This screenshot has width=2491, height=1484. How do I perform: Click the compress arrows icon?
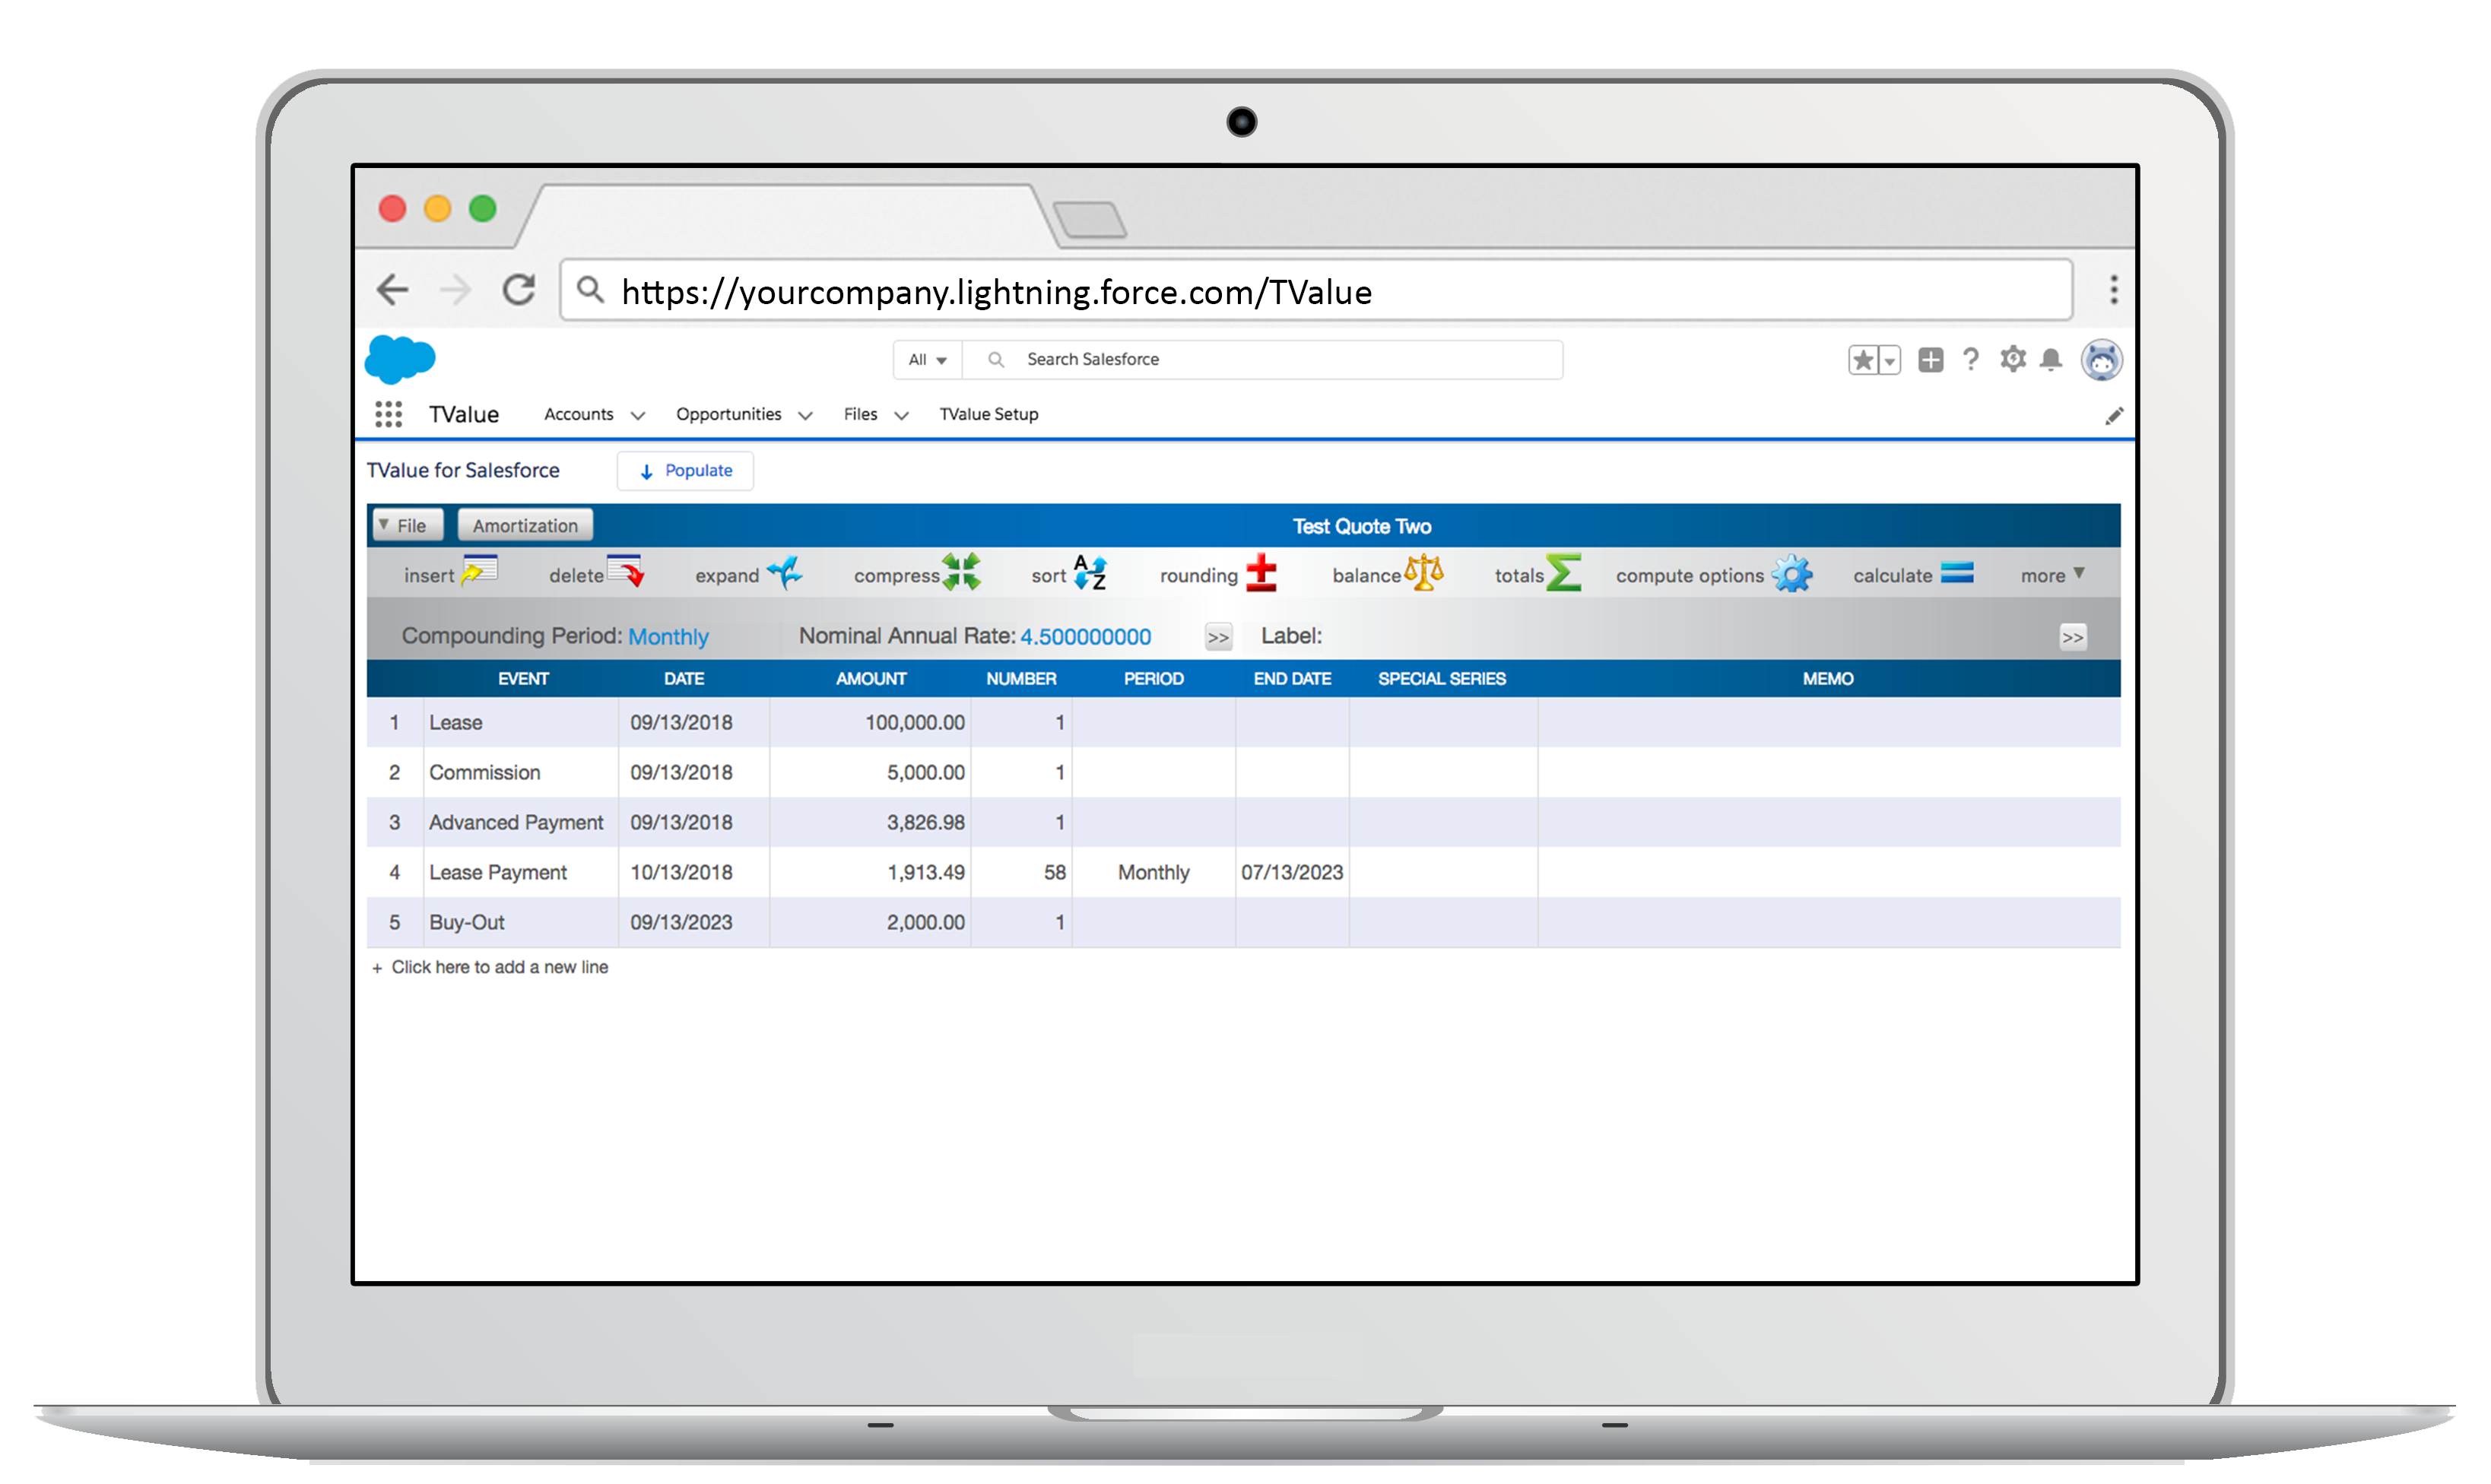pos(962,572)
